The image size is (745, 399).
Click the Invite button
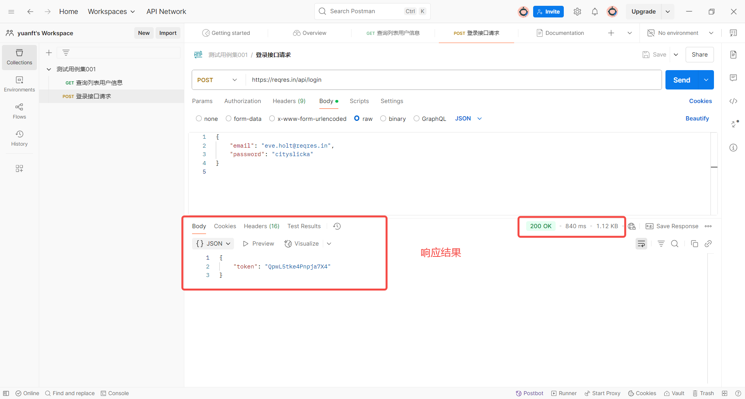point(548,12)
